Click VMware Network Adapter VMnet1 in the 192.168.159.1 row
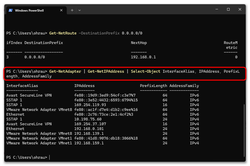Screen dimensions: 250x166 click(39, 143)
